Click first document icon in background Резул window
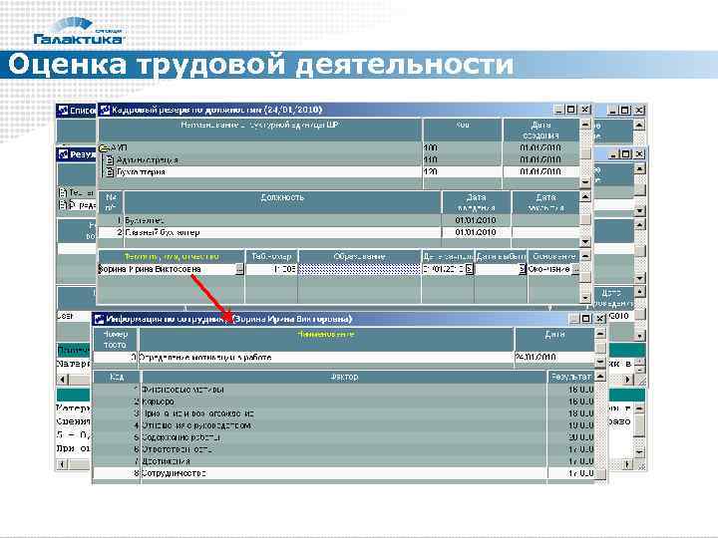Image resolution: width=718 pixels, height=538 pixels. 63,193
